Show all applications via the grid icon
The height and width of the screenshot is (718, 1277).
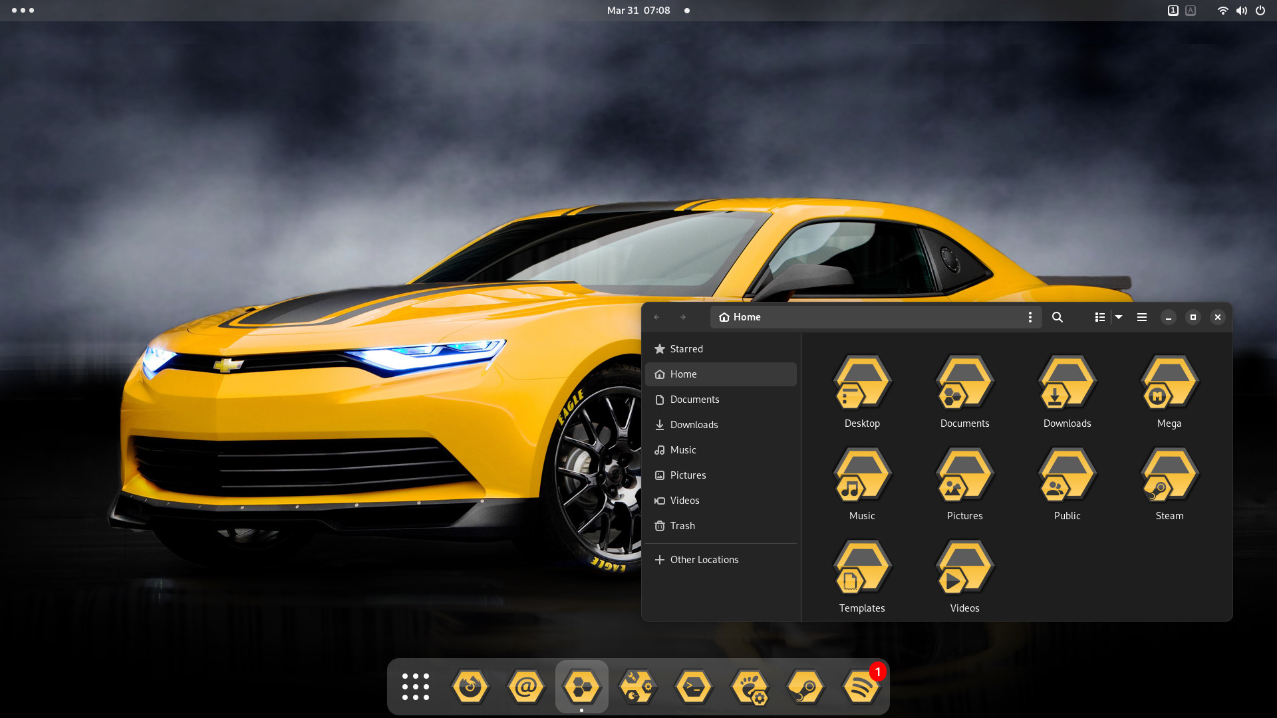[x=416, y=686]
